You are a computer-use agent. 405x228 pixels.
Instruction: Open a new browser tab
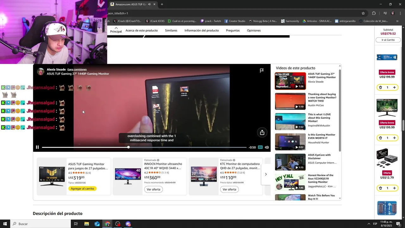coord(162,4)
